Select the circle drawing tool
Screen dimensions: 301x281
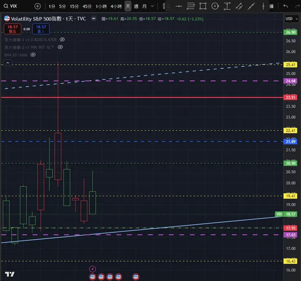[x=215, y=6]
